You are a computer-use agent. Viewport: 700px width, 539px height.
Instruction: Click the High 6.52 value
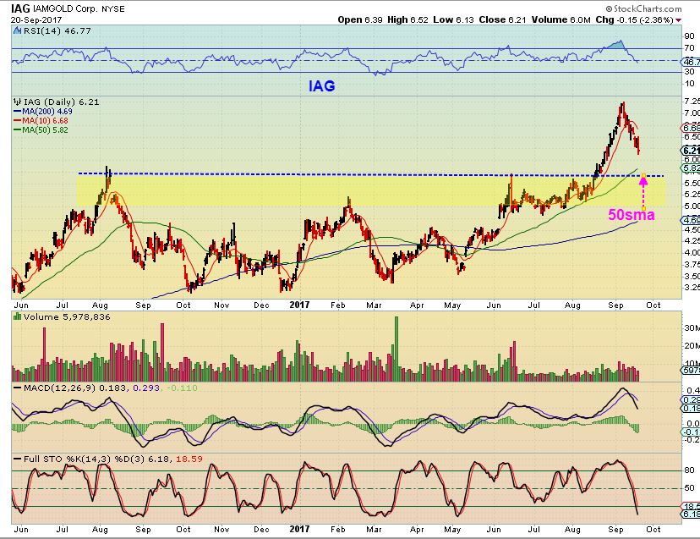coord(407,19)
